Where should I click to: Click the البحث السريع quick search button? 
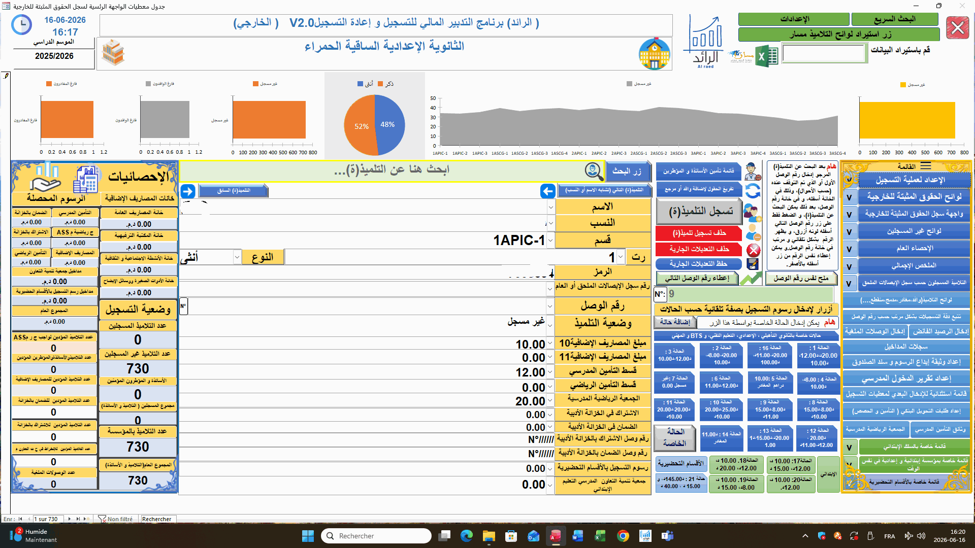(x=895, y=19)
